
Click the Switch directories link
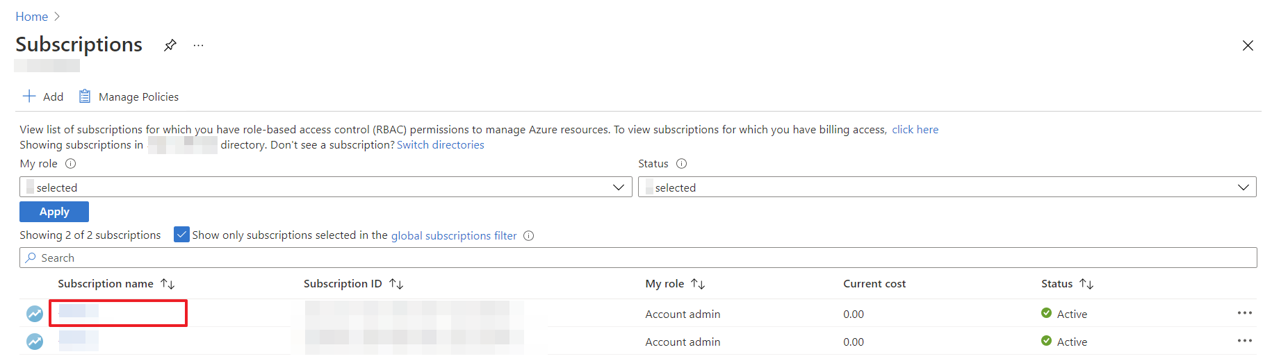click(440, 145)
